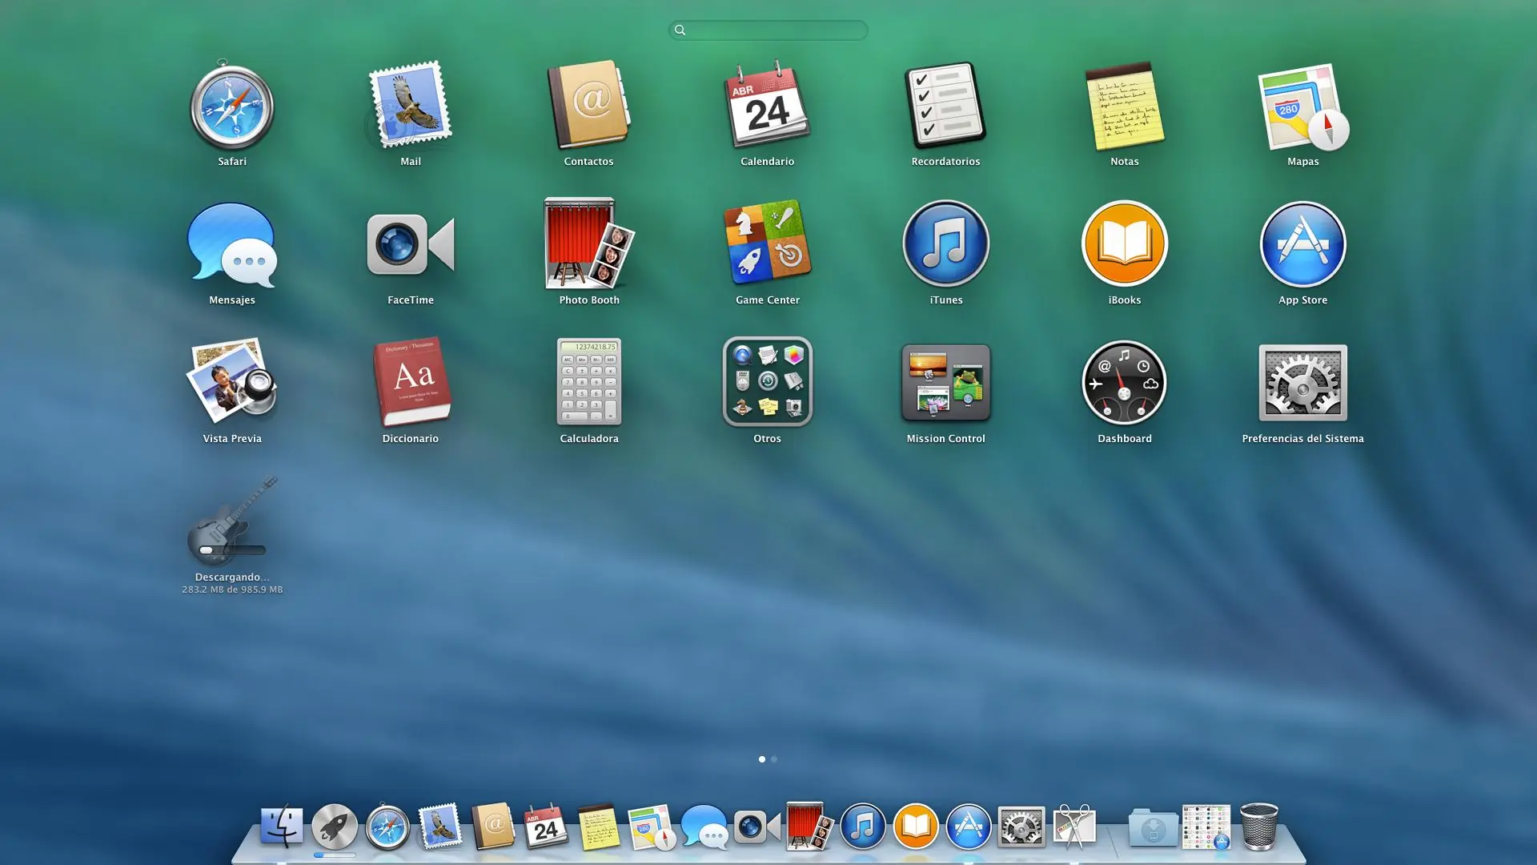Launch the Recordatorios app
The height and width of the screenshot is (865, 1537).
click(x=945, y=105)
